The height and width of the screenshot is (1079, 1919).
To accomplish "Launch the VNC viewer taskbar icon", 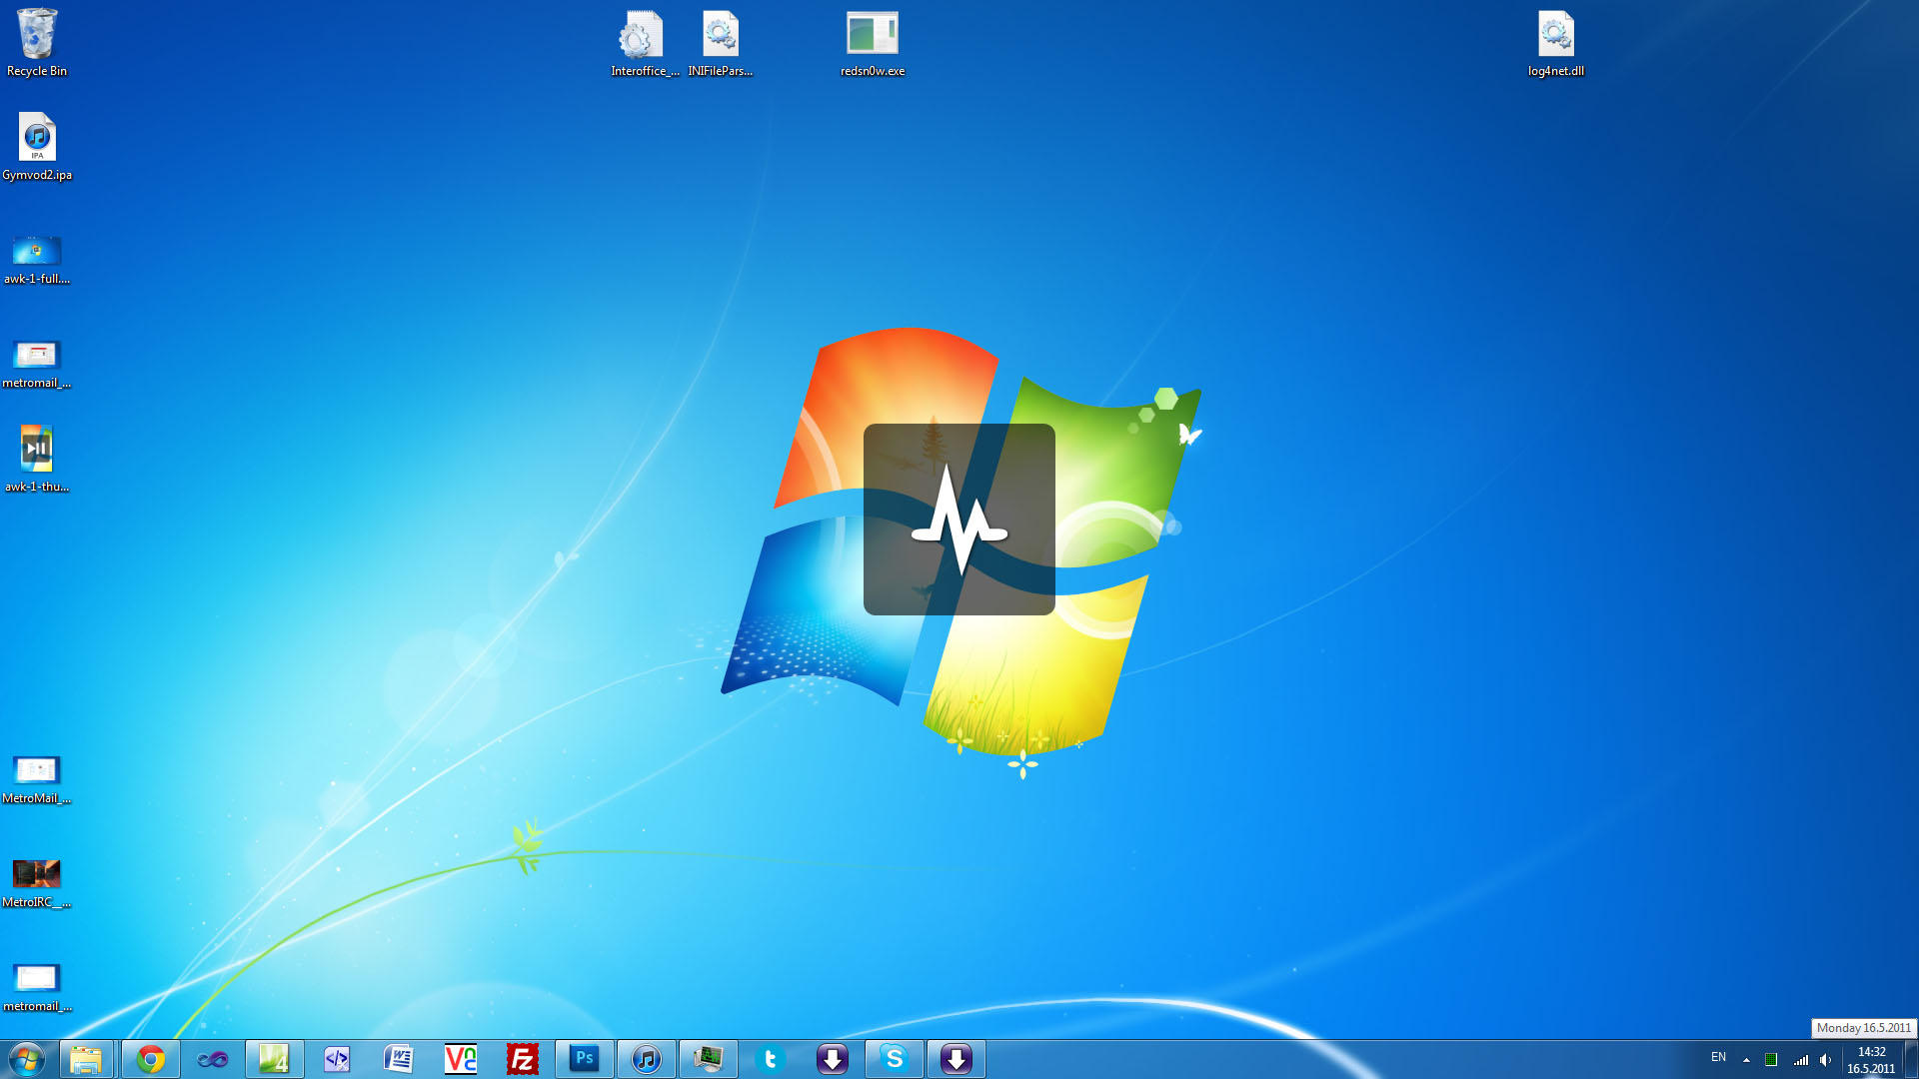I will tap(461, 1059).
